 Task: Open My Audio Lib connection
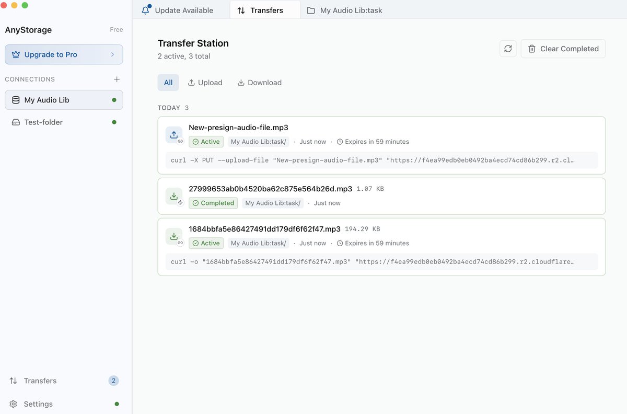(64, 100)
